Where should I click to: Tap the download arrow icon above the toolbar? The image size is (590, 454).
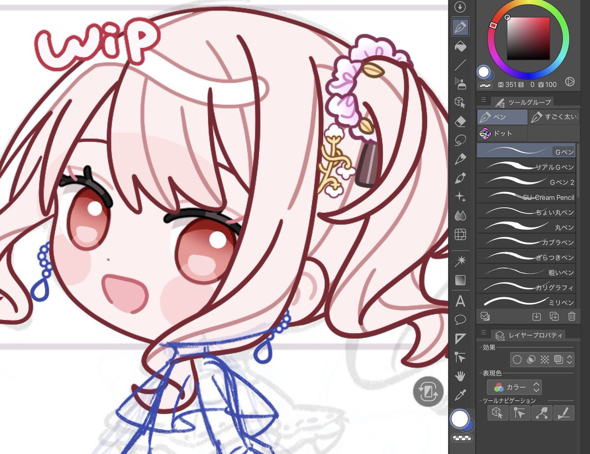460,7
